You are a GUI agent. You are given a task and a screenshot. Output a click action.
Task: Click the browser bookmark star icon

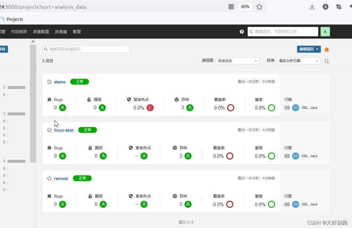(259, 7)
